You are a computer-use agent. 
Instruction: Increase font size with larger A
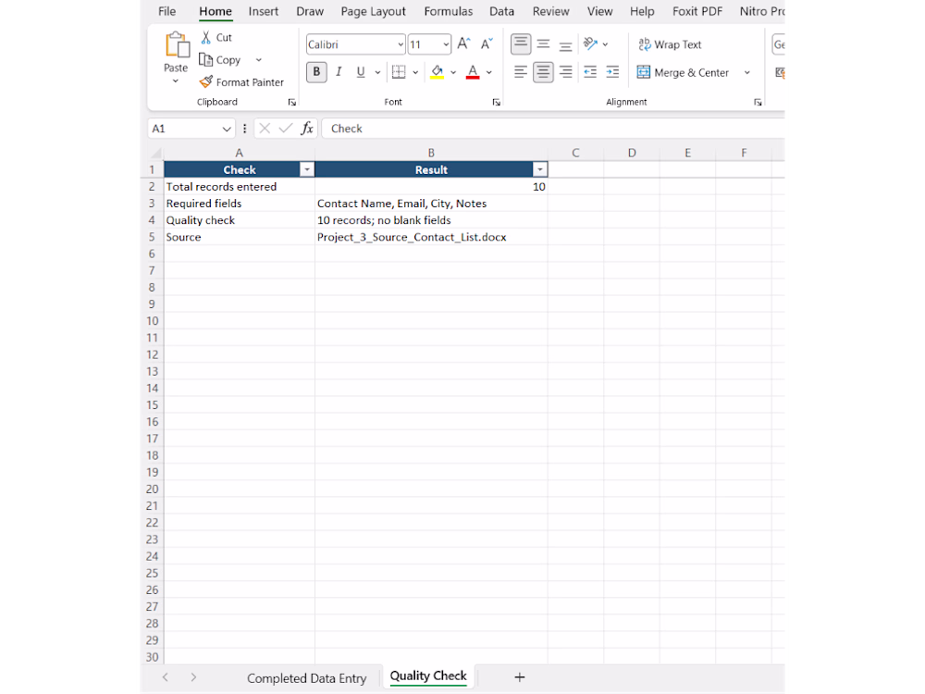(463, 44)
